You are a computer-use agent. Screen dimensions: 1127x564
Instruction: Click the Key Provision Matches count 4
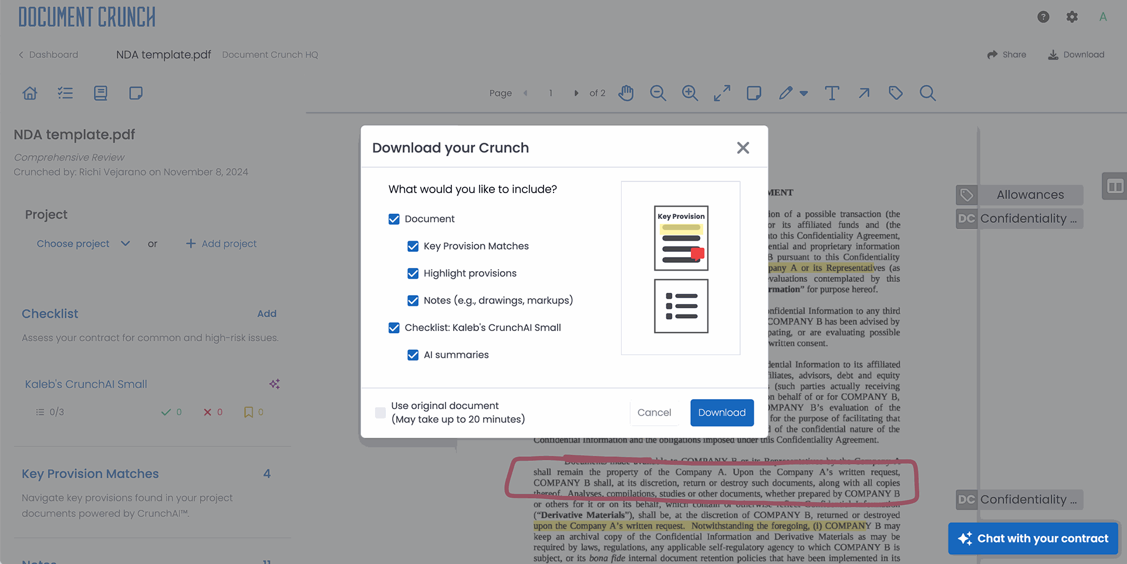[x=267, y=474]
